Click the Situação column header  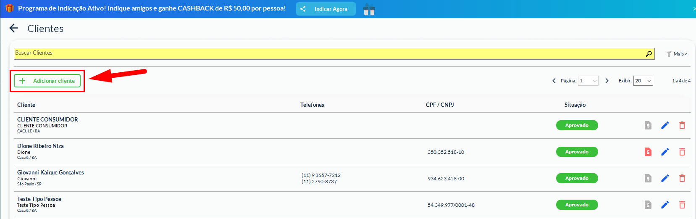pos(575,105)
